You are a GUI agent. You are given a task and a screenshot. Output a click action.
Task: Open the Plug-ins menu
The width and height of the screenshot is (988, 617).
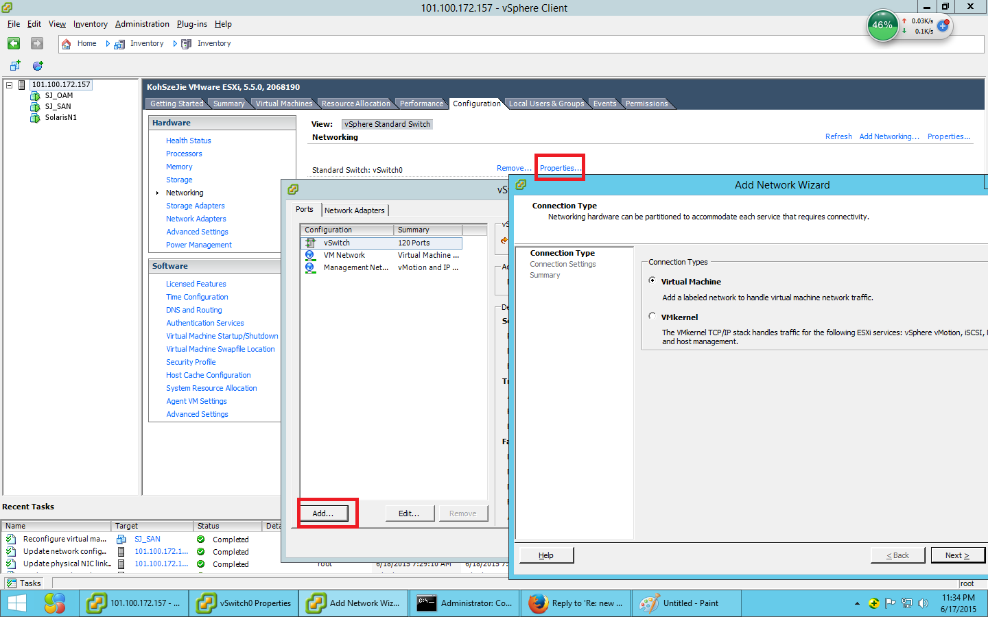point(192,24)
